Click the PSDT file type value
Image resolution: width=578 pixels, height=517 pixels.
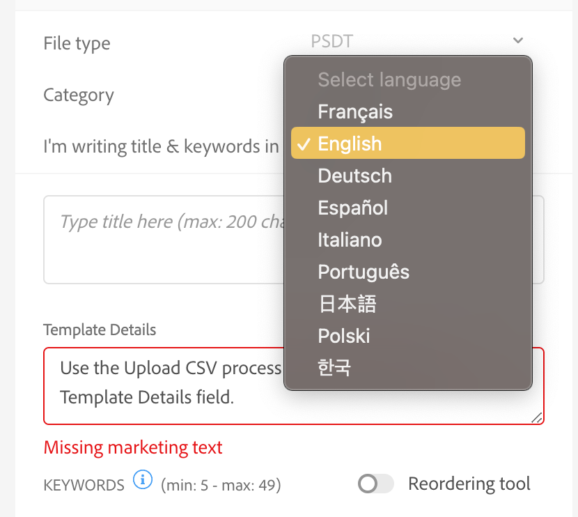tap(332, 42)
